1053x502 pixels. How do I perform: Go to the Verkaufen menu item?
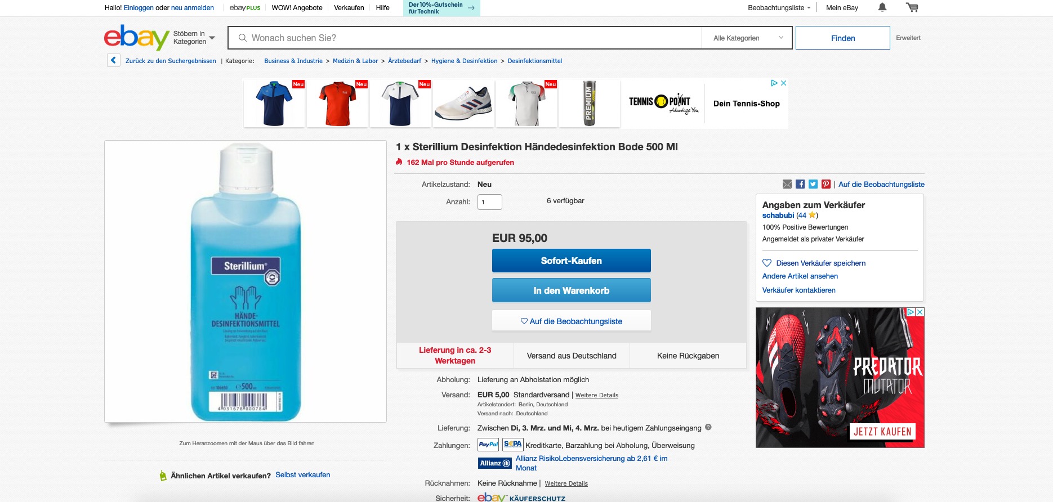pos(349,8)
